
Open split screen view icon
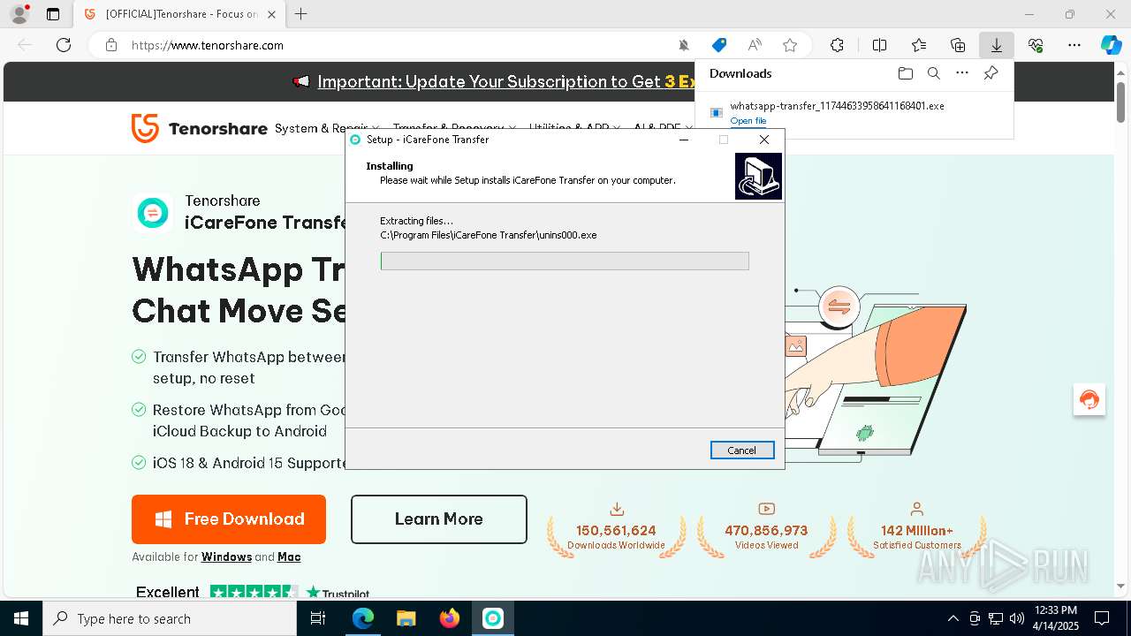(x=879, y=45)
